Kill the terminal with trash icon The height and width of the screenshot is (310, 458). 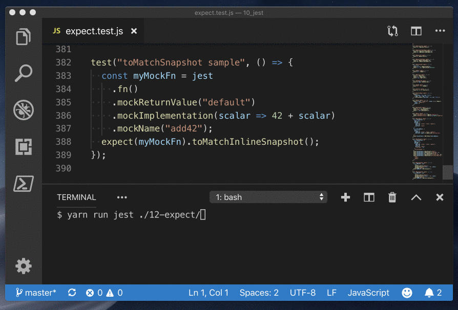click(392, 197)
